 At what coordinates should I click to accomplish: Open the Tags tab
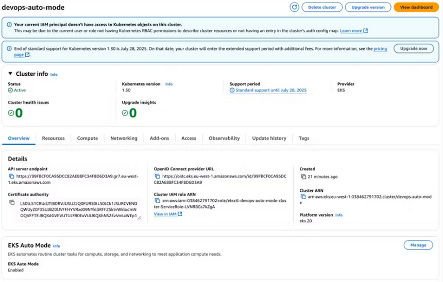tap(304, 138)
